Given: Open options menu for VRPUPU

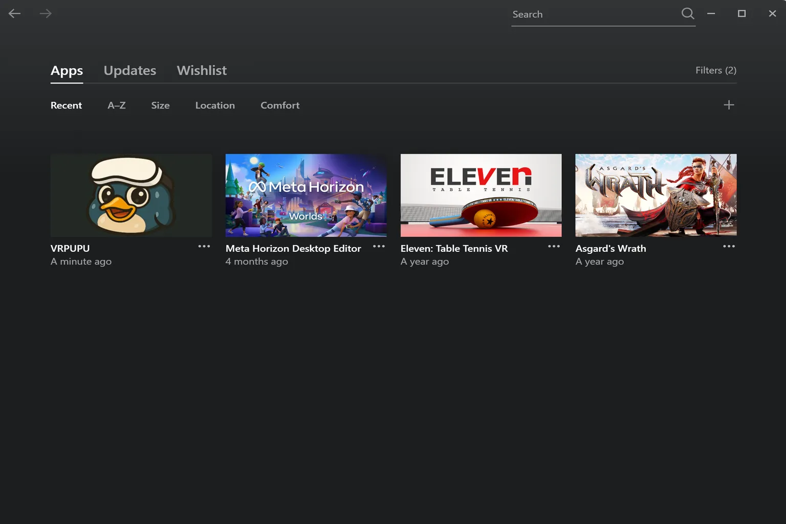Looking at the screenshot, I should click(204, 247).
